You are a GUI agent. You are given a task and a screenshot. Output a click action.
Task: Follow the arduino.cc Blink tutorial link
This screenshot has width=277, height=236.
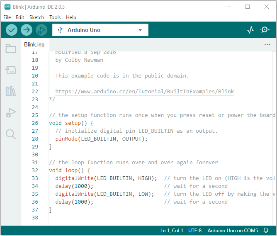click(x=145, y=92)
